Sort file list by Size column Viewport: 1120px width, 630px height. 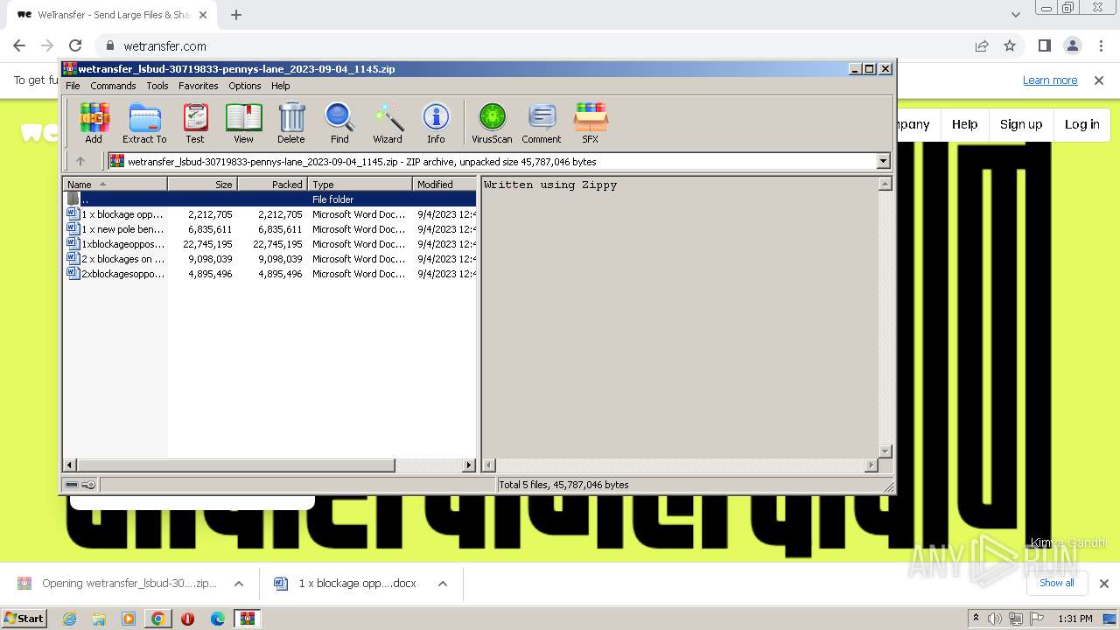[202, 185]
